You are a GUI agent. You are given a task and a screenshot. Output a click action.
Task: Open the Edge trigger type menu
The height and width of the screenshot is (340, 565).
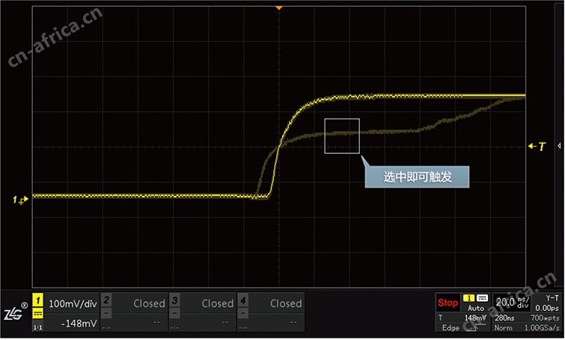(x=451, y=328)
